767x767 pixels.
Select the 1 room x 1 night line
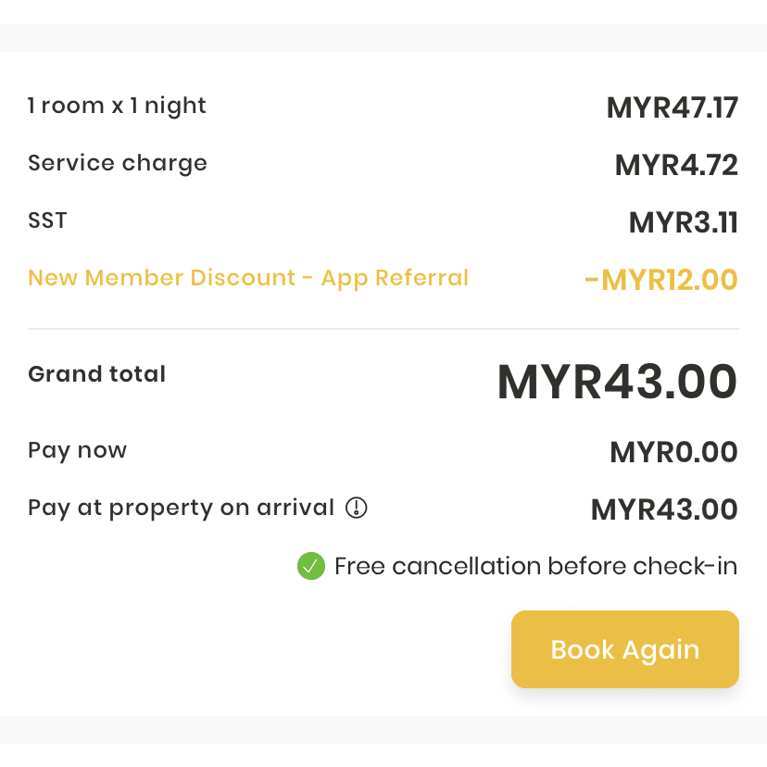117,106
